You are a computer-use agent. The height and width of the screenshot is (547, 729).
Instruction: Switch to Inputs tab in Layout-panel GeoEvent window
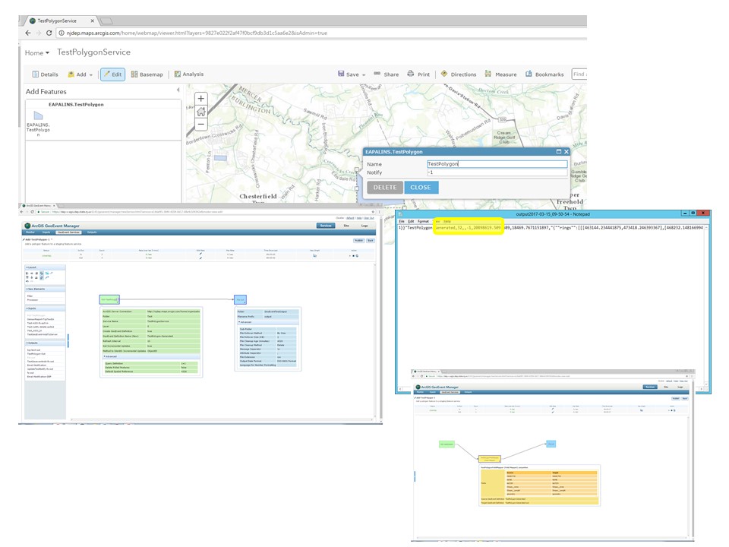click(x=46, y=232)
